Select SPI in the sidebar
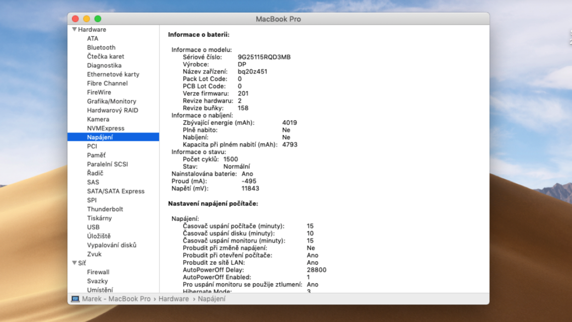 coord(92,200)
